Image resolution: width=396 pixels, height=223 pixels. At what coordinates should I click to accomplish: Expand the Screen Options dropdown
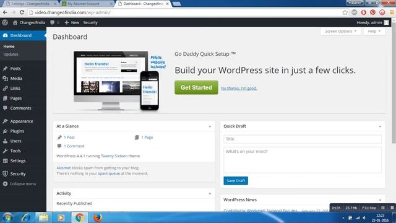click(x=340, y=32)
